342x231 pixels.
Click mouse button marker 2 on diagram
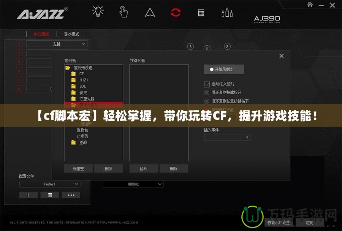(227, 46)
